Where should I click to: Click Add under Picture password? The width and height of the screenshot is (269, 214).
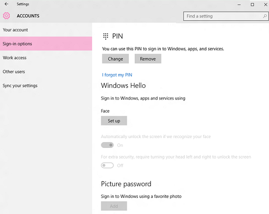click(114, 206)
